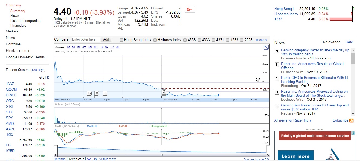This screenshot has height=161, width=360.
Task: Set chart zoom to 1d
Action: 68,47
